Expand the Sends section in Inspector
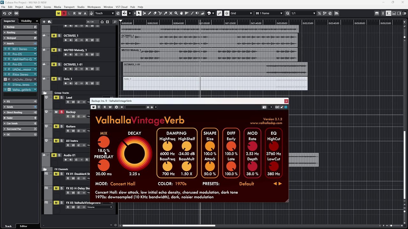Screen dimensions: 408x229 20,107
